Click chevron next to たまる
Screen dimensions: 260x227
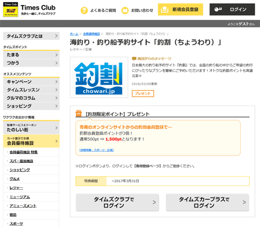(56, 55)
